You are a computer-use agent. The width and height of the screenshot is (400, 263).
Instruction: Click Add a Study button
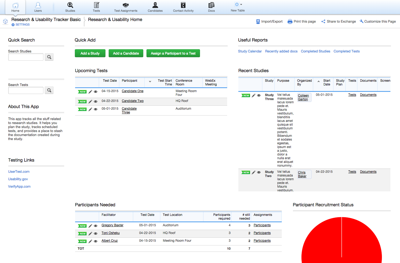90,53
